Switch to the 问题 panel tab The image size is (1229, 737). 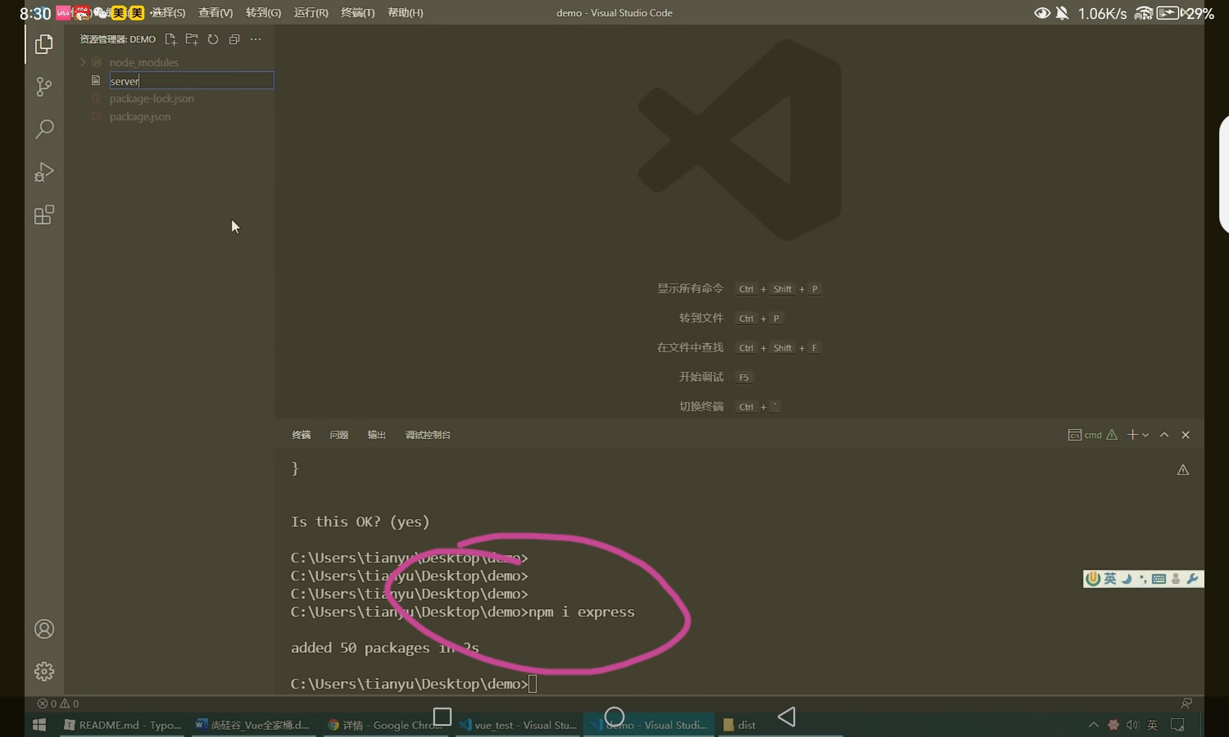[x=339, y=435]
